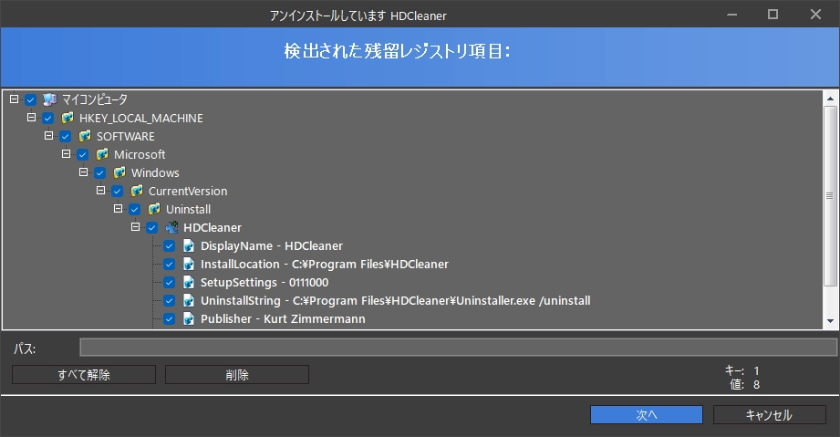Viewport: 840px width, 437px height.
Task: Uncheck the CurrentVersion checkbox
Action: (118, 191)
